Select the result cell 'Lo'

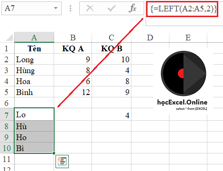pyautogui.click(x=34, y=114)
